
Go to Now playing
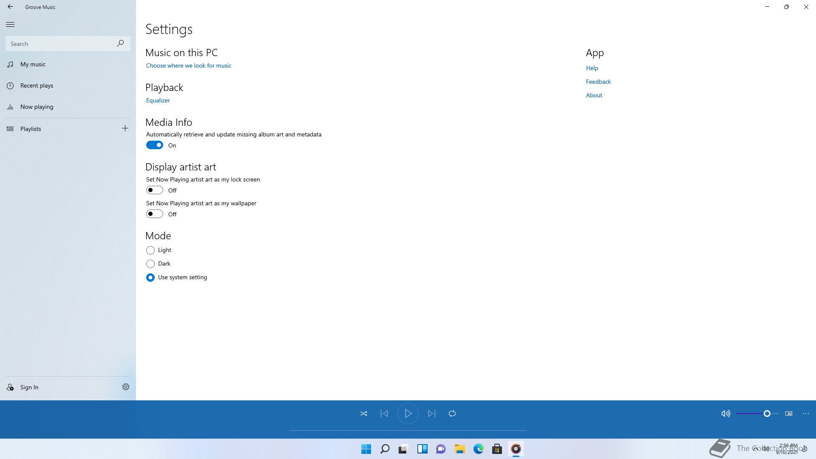pos(68,107)
